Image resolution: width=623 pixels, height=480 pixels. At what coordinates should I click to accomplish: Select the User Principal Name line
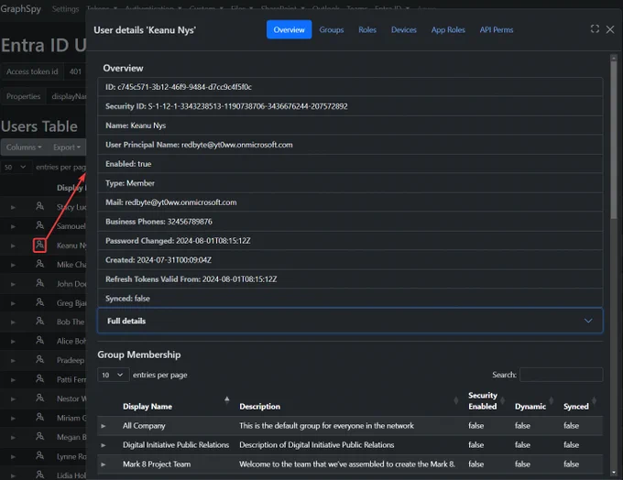[x=350, y=145]
